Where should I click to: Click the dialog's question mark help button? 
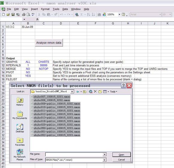point(123,86)
